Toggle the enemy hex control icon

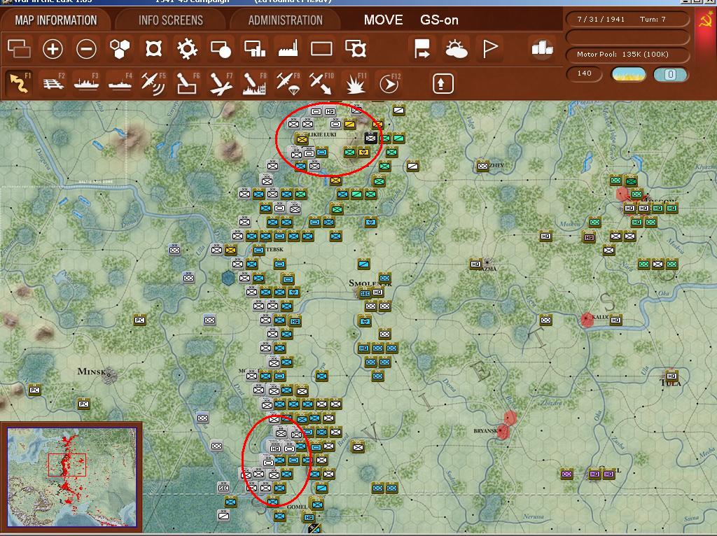(x=153, y=48)
